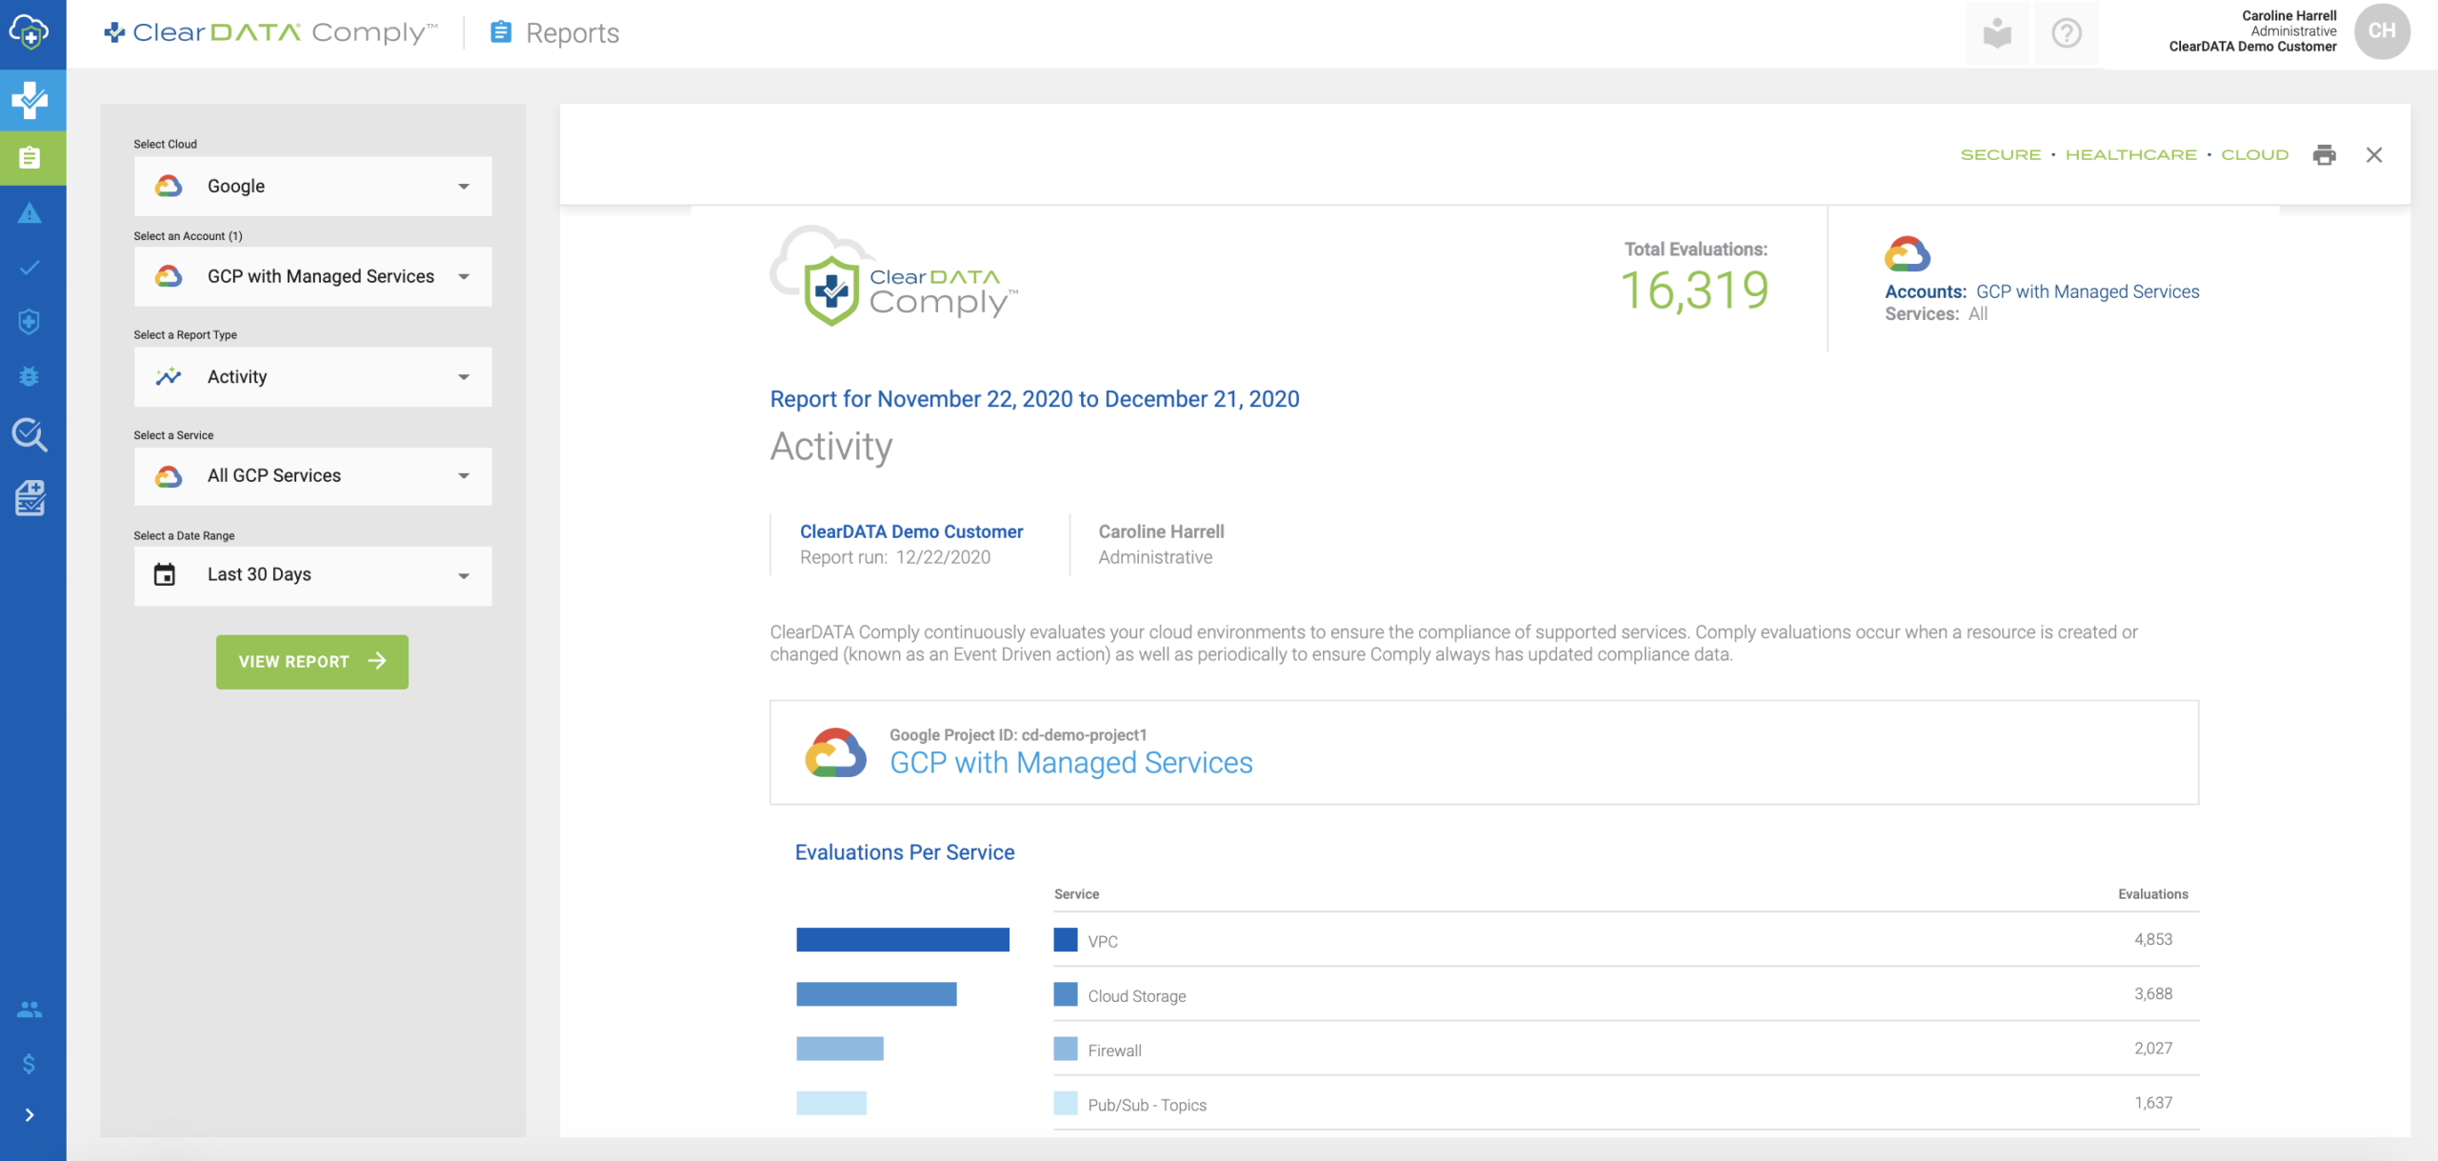This screenshot has width=2438, height=1161.
Task: Click the GCP with Managed Services project heading
Action: coord(1071,763)
